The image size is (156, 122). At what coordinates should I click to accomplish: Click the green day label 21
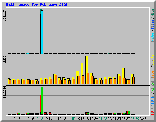coord(101,119)
